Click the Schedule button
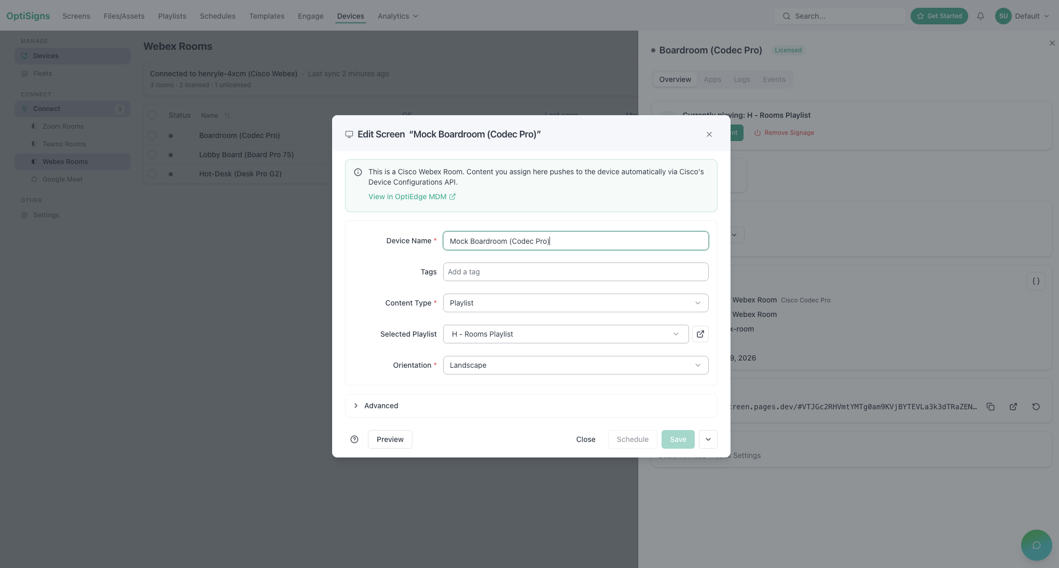This screenshot has width=1059, height=568. [x=632, y=439]
